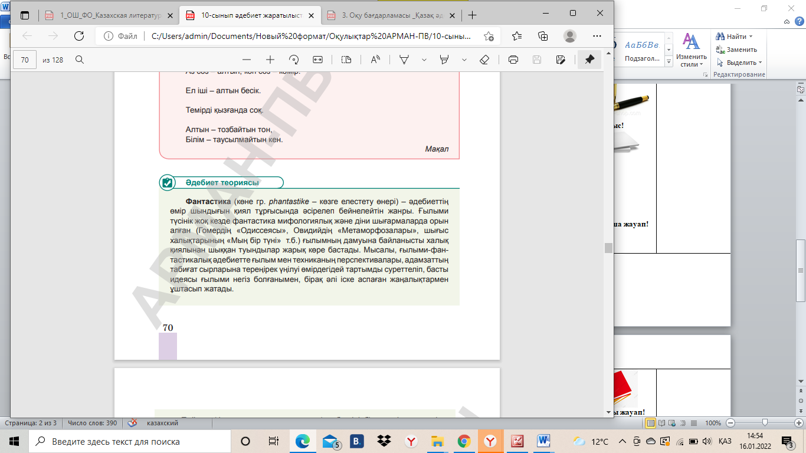Screen dimensions: 806x453
Task: Zoom out the PDF view
Action: point(247,60)
